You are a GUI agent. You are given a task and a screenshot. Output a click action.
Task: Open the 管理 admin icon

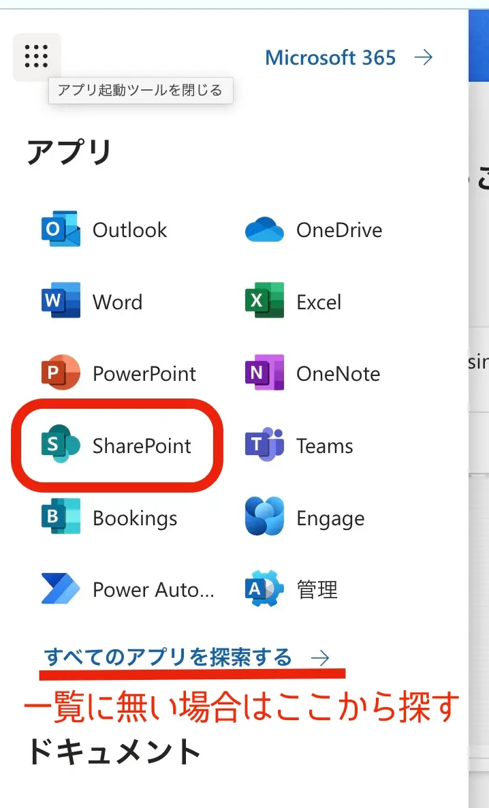pyautogui.click(x=264, y=589)
